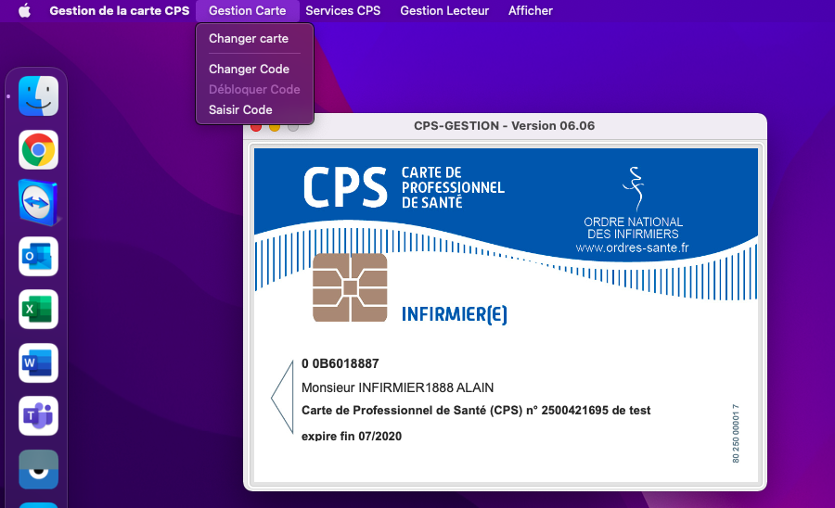Select Saisir Code in the dropdown
Screen dimensions: 835x508
(240, 110)
